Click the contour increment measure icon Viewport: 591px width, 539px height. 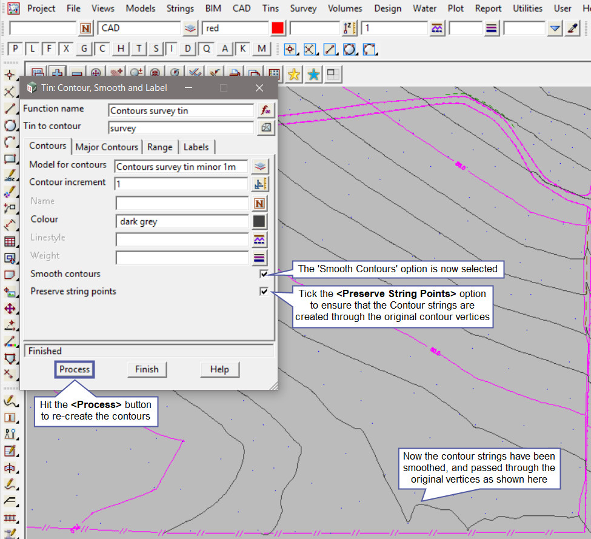[259, 184]
